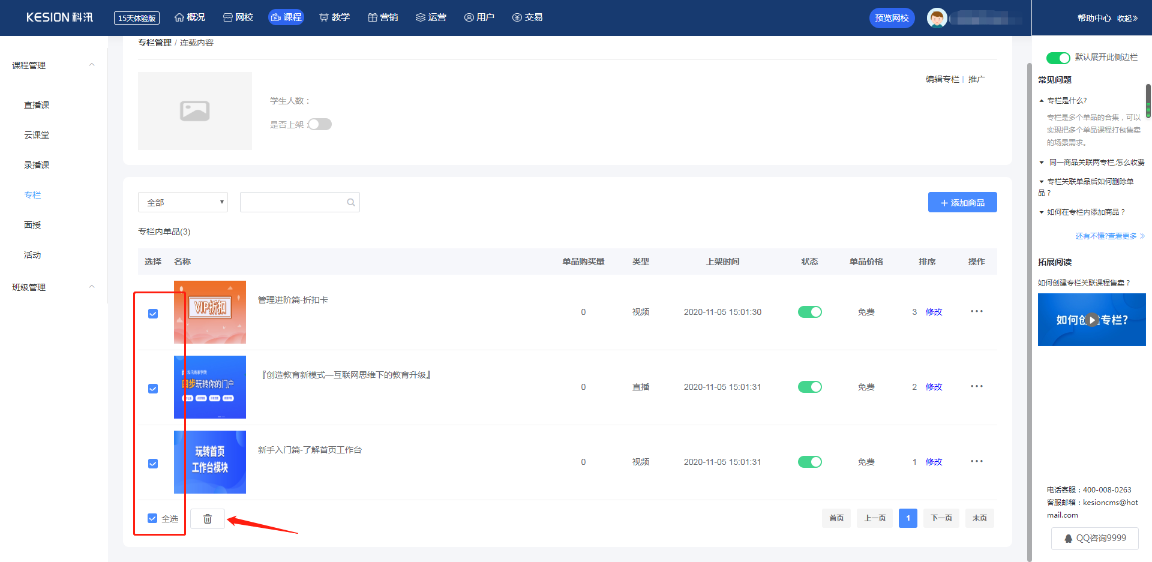Click the search input field
The width and height of the screenshot is (1152, 562).
pyautogui.click(x=293, y=202)
